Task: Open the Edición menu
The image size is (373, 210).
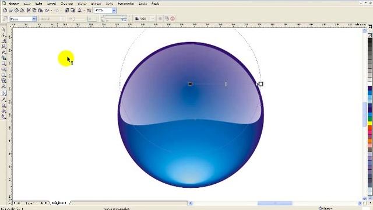Action: click(x=27, y=3)
